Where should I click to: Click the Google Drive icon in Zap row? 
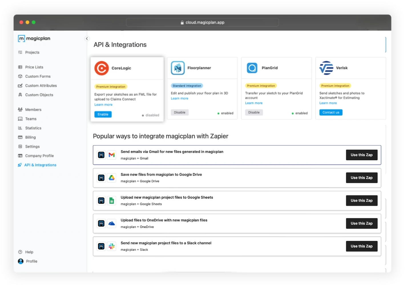click(112, 178)
